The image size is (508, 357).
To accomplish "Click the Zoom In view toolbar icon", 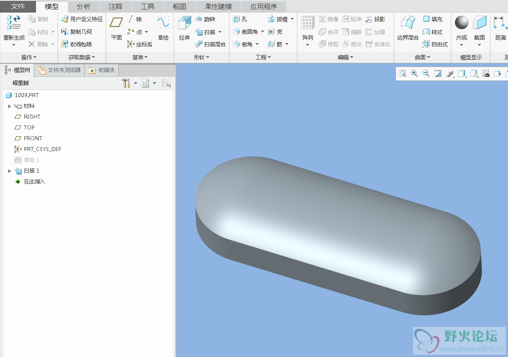I will (x=414, y=73).
